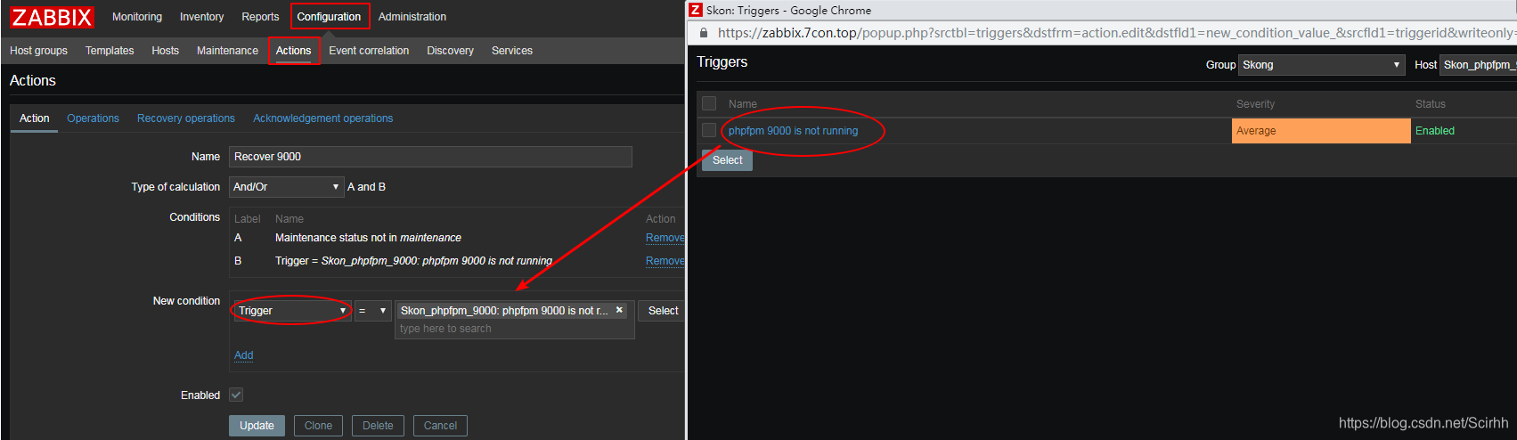
Task: Open the Administration menu
Action: click(x=412, y=17)
